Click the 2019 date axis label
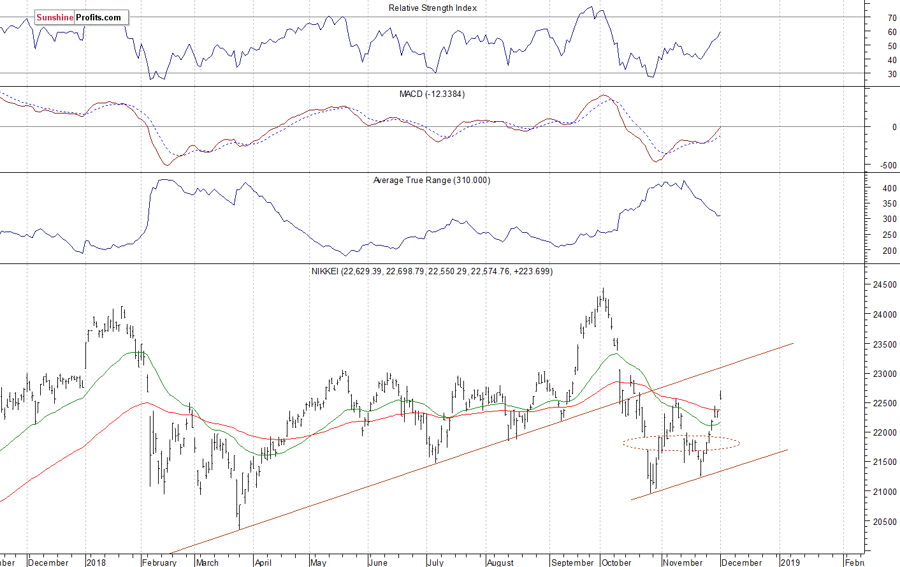This screenshot has height=567, width=900. (x=790, y=563)
